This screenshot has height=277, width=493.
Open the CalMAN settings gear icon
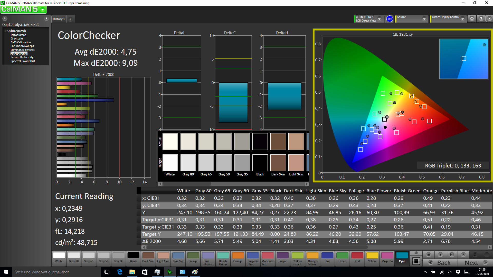point(472,19)
